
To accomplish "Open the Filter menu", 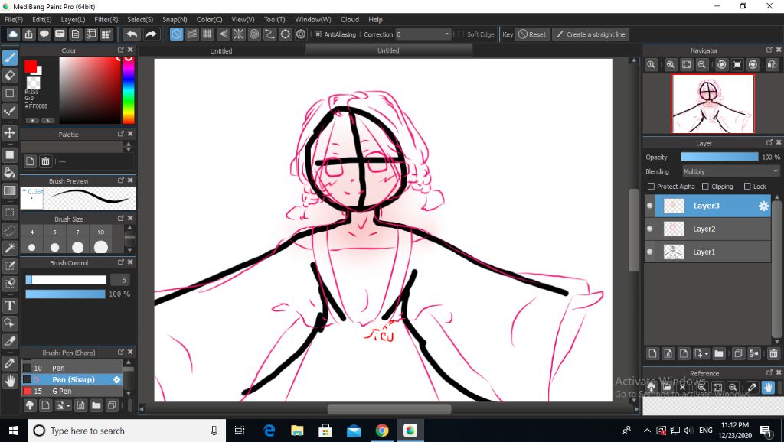I will [106, 19].
